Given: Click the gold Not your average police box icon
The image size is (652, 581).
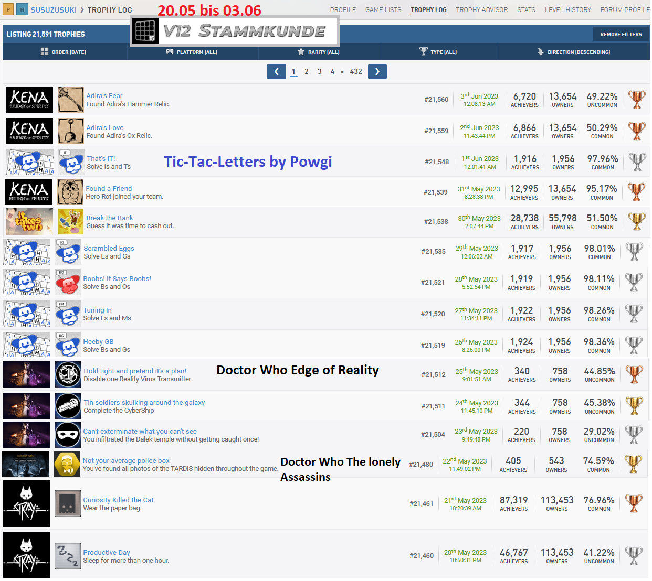Looking at the screenshot, I should 67,464.
